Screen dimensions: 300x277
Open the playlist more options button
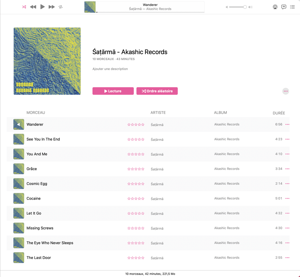coord(286,91)
